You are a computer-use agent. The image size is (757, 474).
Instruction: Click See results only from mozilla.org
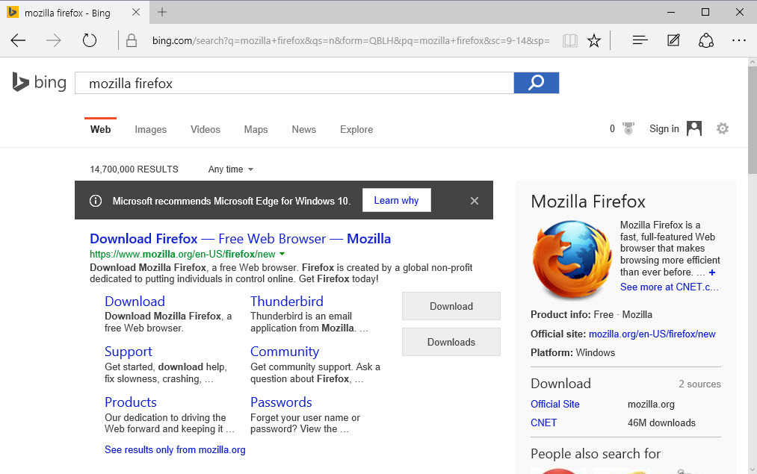(176, 450)
